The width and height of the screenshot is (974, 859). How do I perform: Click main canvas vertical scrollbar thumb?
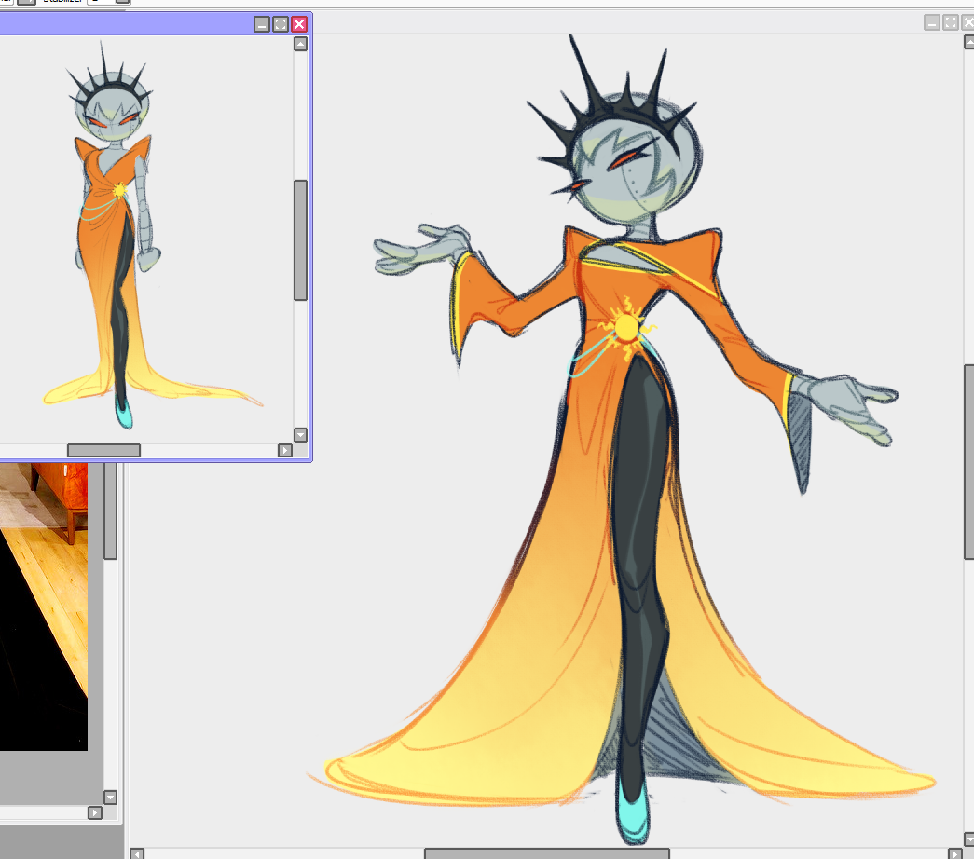(x=969, y=461)
